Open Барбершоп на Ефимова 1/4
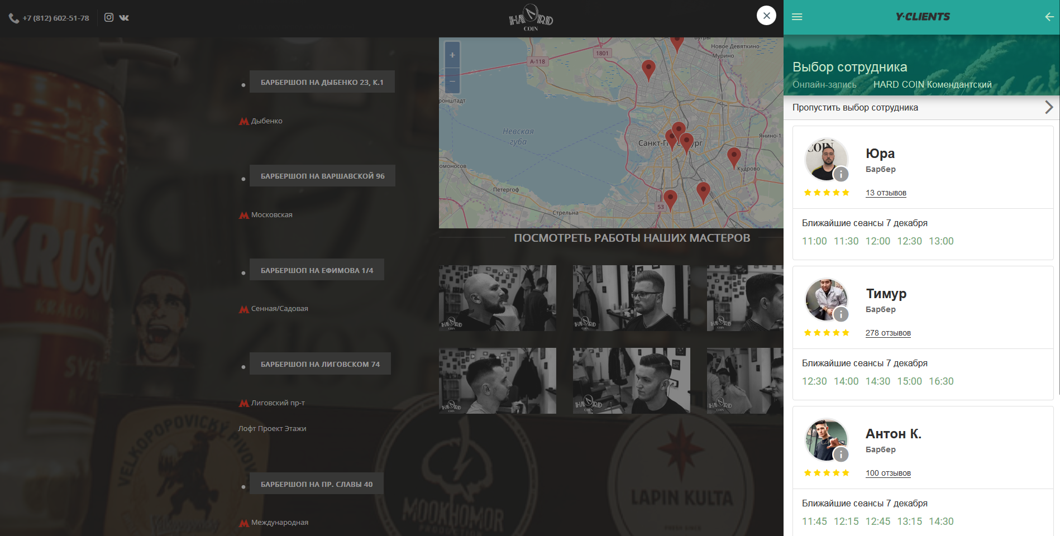Screen dimensions: 1060x536 (x=317, y=270)
